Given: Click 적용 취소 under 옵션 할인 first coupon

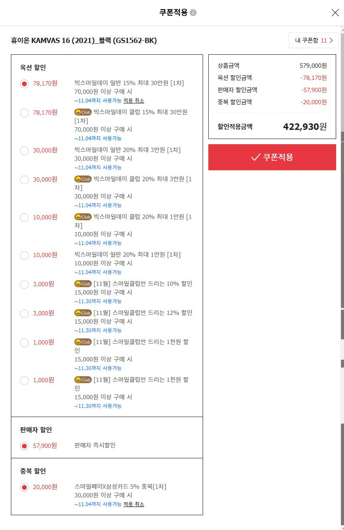Looking at the screenshot, I should coord(134,100).
